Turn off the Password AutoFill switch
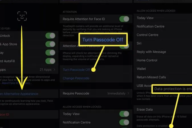The image size is (192, 128). coord(50,61)
